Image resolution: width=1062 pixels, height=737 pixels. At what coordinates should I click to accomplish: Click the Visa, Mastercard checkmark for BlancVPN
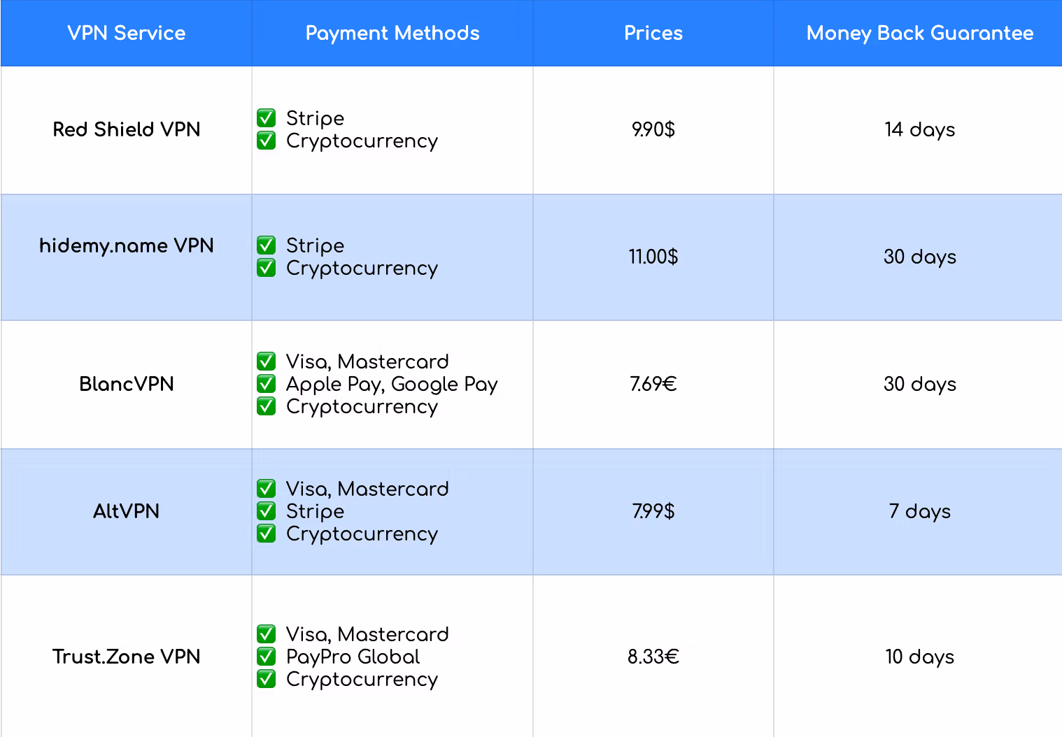click(x=266, y=361)
